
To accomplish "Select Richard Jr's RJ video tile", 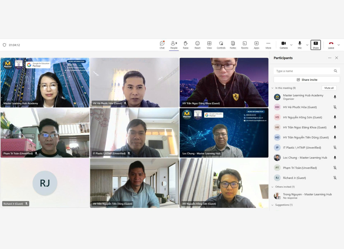I will click(x=45, y=183).
